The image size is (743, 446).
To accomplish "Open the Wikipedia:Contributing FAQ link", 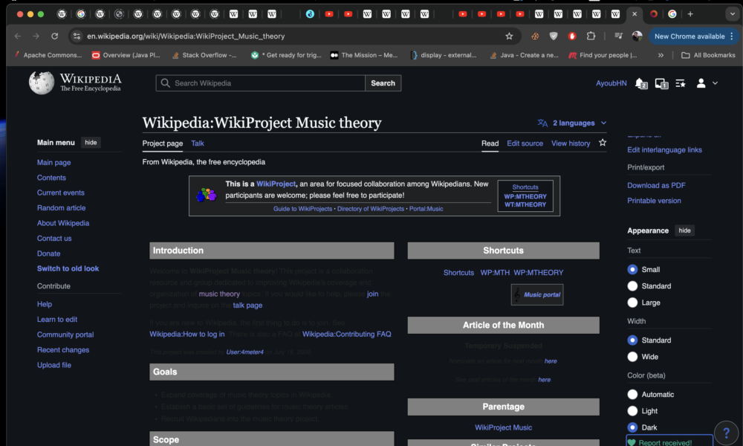I will 346,334.
